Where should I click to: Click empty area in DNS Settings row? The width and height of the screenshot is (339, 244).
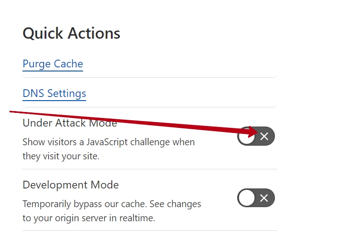[181, 93]
